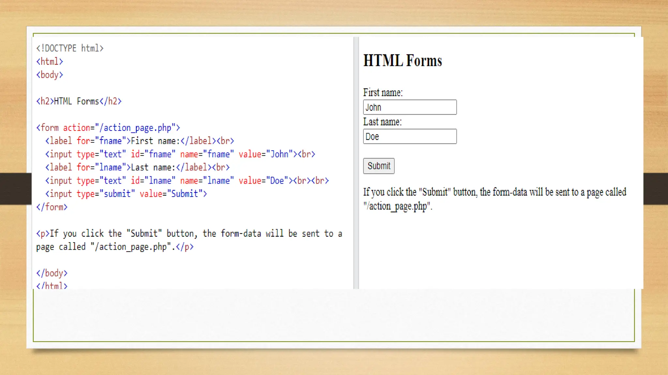
Task: Click the label for="fname" code line
Action: 140,141
